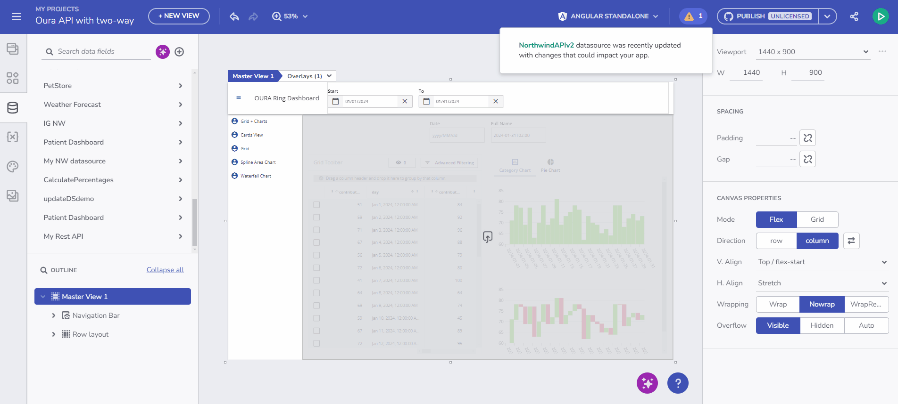Swap the flex direction order icon
The image size is (898, 404).
(x=851, y=241)
